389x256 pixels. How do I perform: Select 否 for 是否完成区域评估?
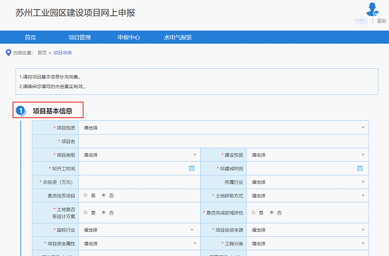(x=271, y=212)
